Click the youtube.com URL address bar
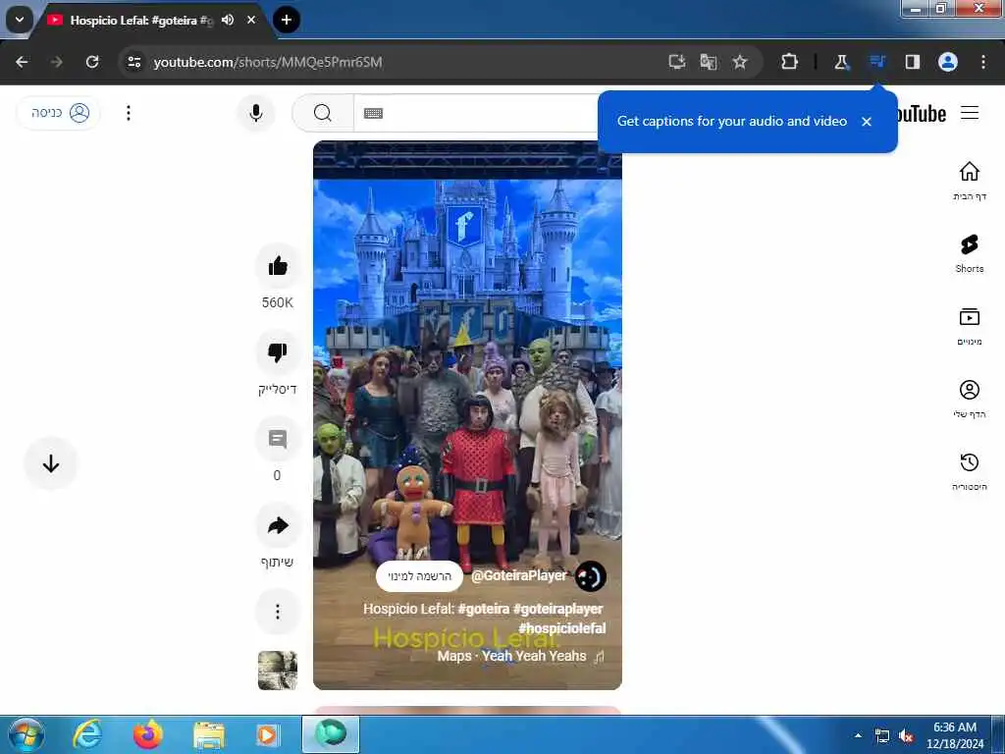This screenshot has height=754, width=1005. 268,62
